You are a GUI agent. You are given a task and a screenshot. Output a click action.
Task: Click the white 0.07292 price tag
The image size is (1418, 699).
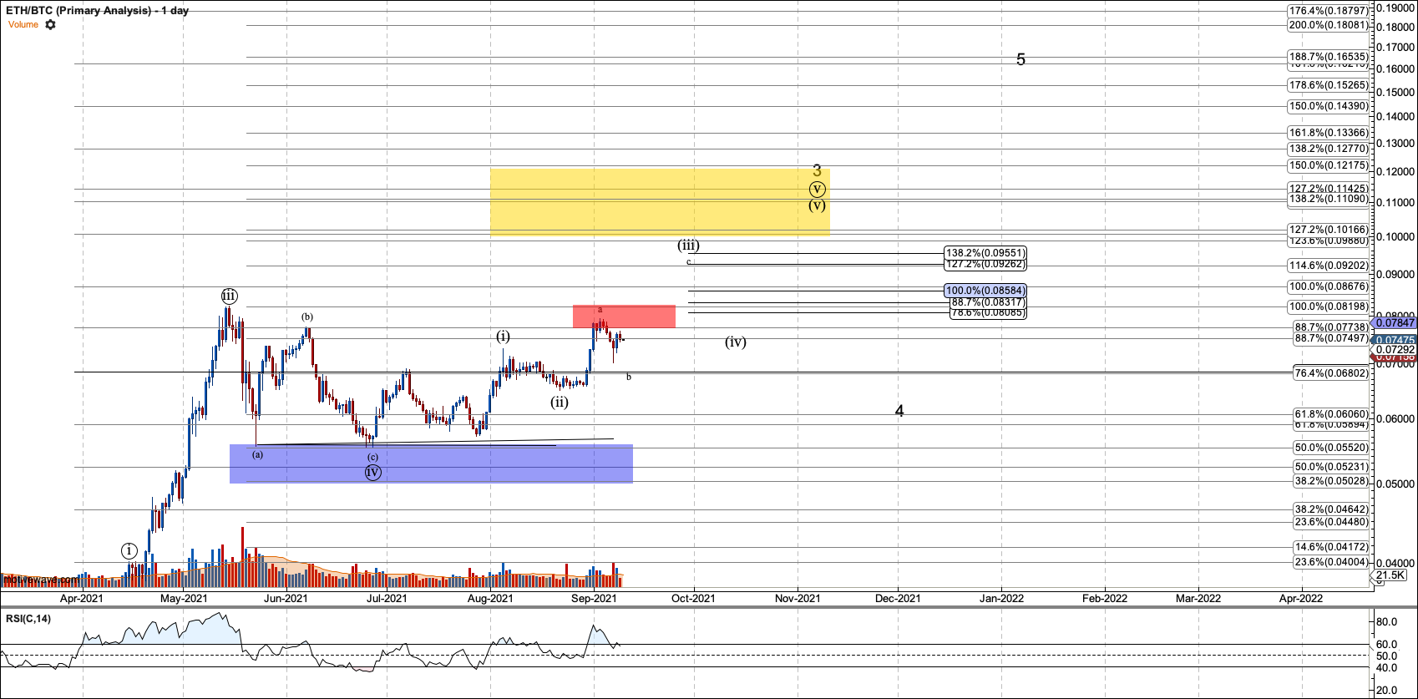1395,350
